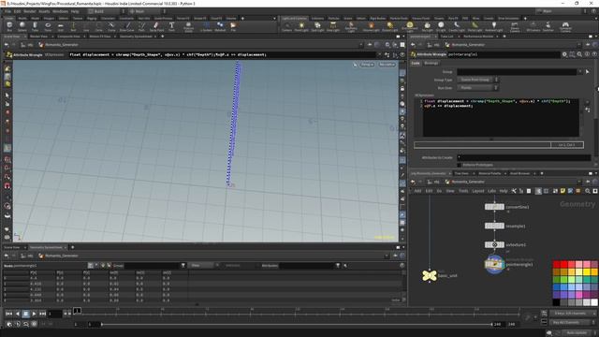Switch to the Bindings tab
Image resolution: width=599 pixels, height=337 pixels.
pos(431,63)
